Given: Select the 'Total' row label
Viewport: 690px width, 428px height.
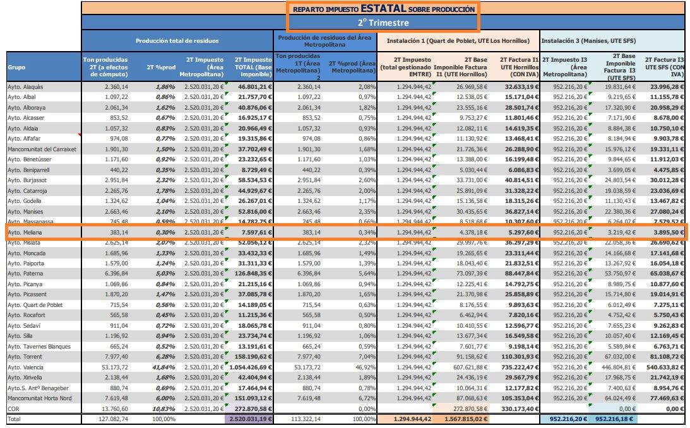Looking at the screenshot, I should [43, 419].
